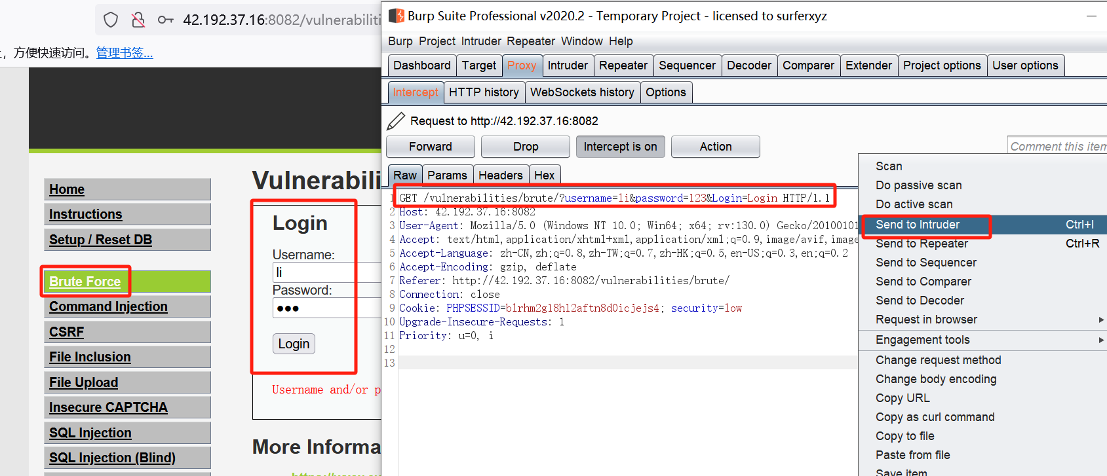Click the insecure connection lock icon in browser
This screenshot has height=476, width=1107.
pyautogui.click(x=138, y=20)
